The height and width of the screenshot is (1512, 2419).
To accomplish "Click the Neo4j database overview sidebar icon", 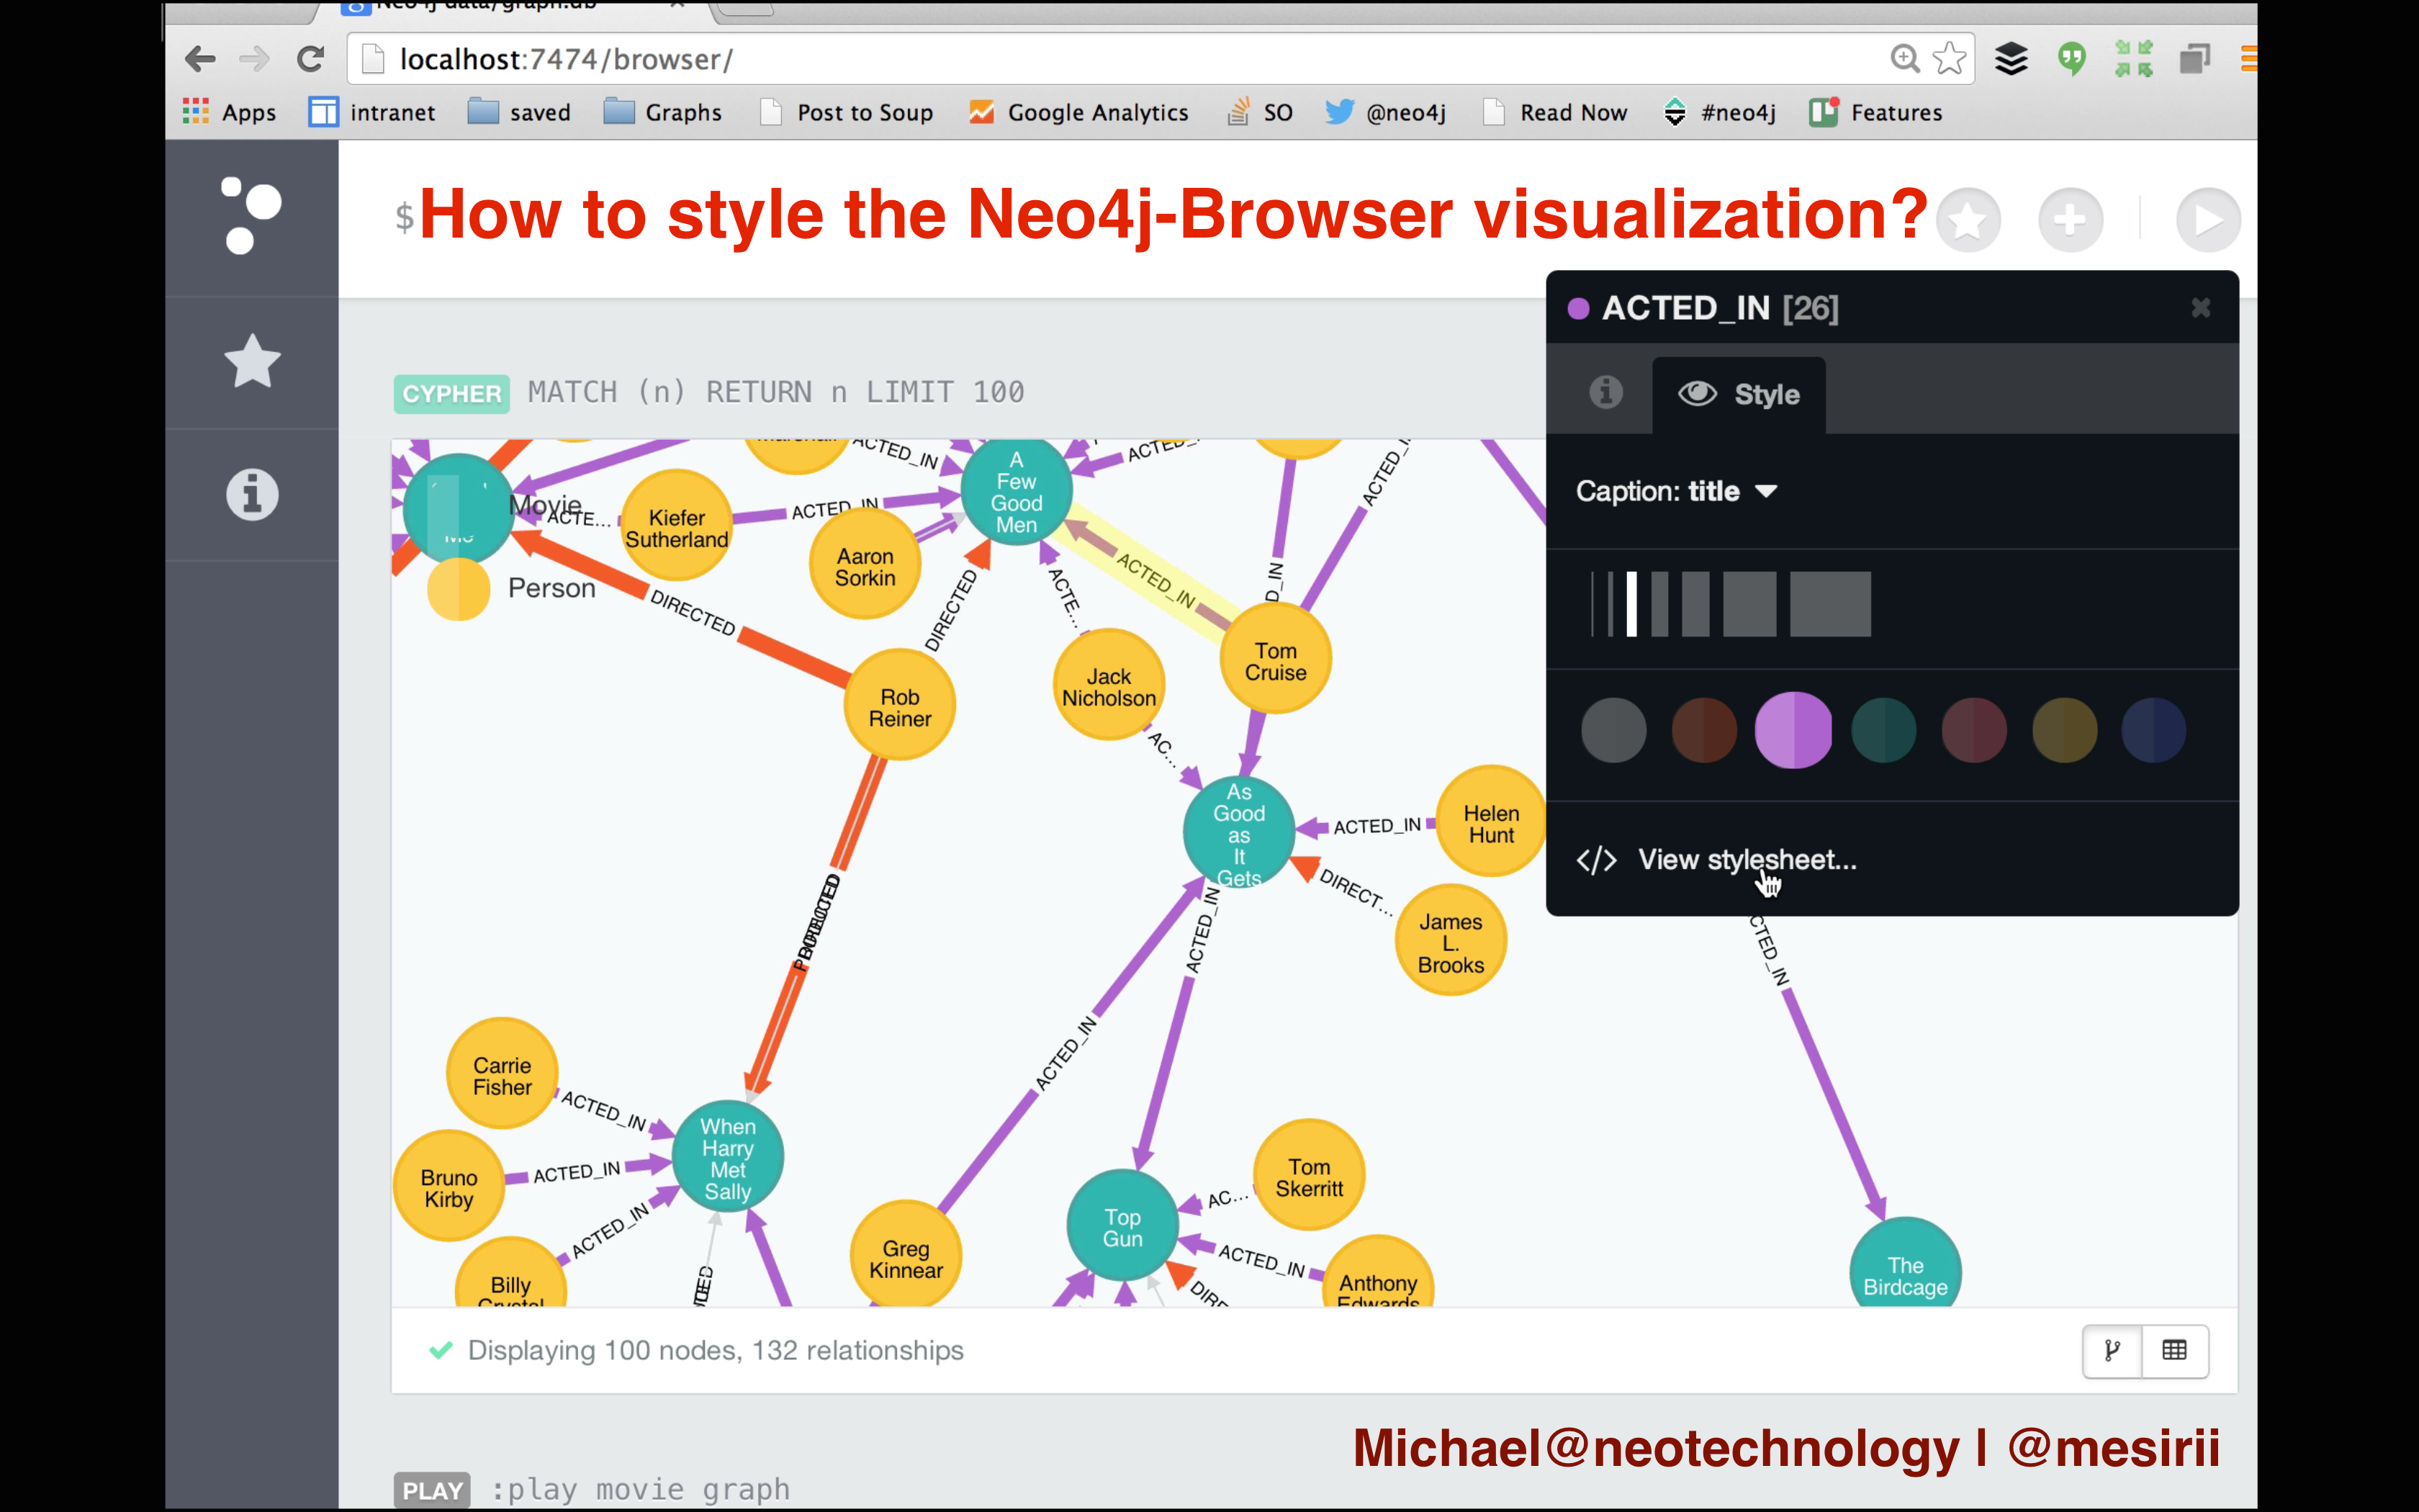I will (251, 216).
